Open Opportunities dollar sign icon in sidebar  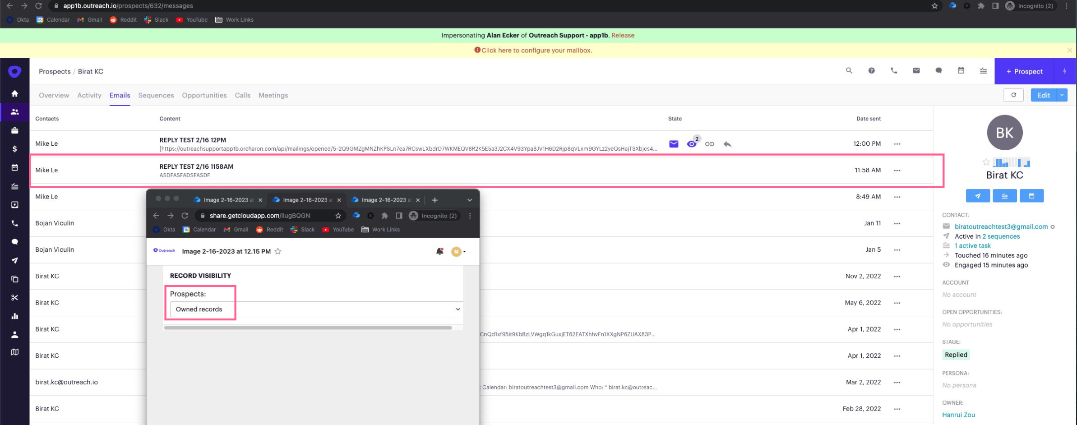click(x=14, y=149)
